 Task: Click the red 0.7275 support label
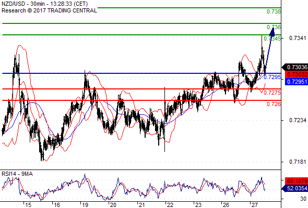tap(272, 93)
